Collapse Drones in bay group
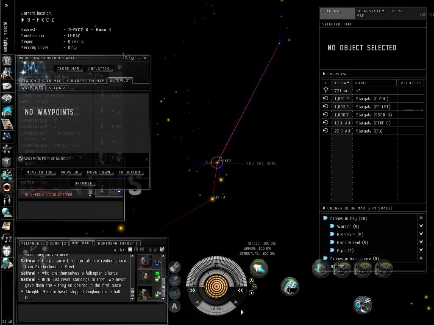Image resolution: width=434 pixels, height=325 pixels. tap(421, 218)
